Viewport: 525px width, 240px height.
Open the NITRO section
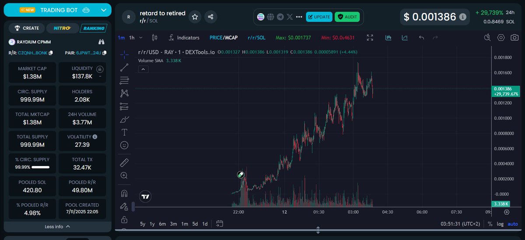pos(62,28)
